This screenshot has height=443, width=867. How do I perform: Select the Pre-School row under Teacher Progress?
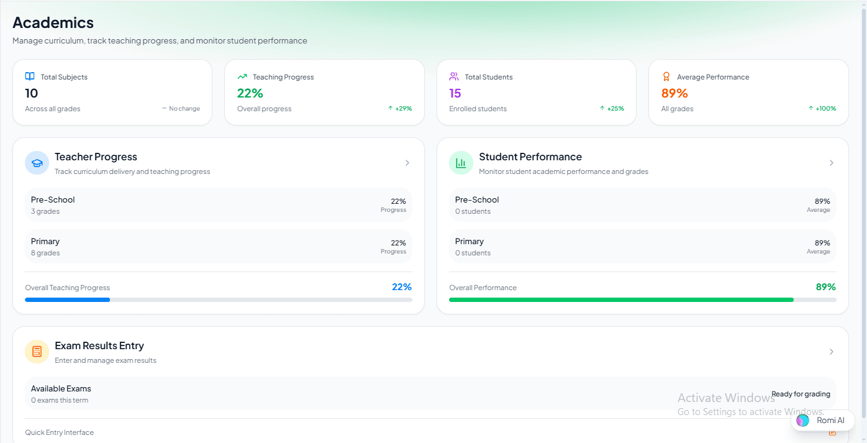pos(219,204)
